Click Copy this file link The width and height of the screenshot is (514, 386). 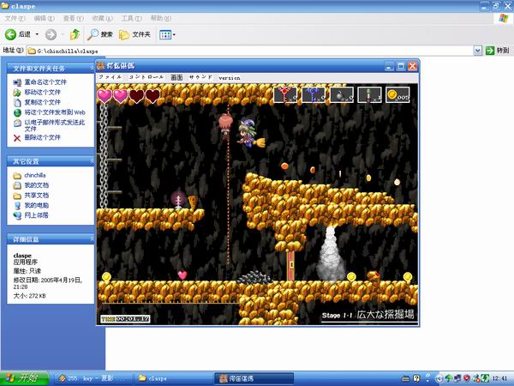click(x=43, y=102)
